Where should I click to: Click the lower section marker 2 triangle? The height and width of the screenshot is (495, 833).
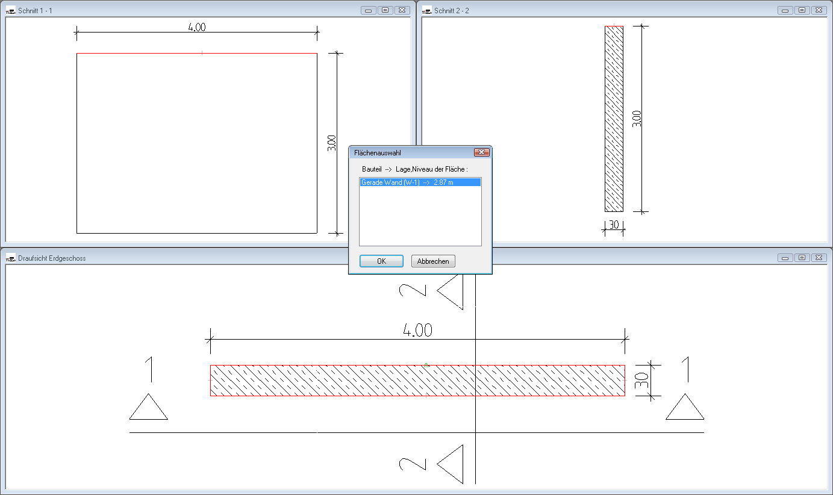[449, 464]
